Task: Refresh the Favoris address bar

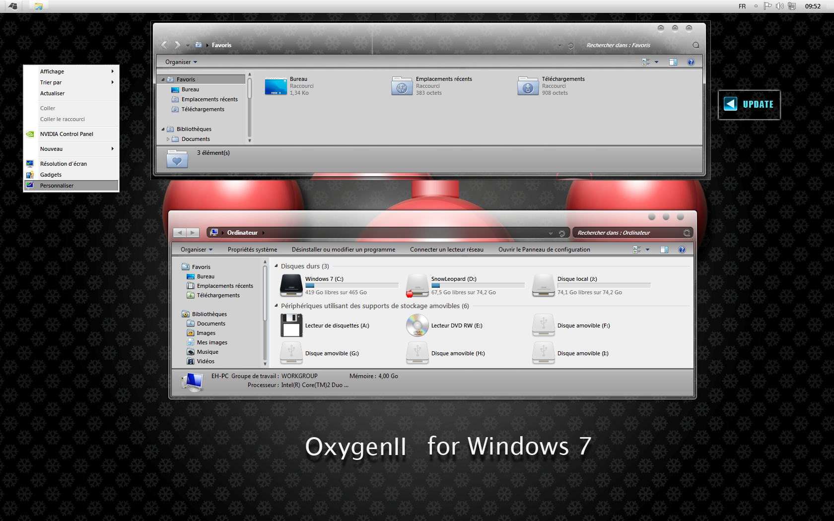Action: [571, 46]
